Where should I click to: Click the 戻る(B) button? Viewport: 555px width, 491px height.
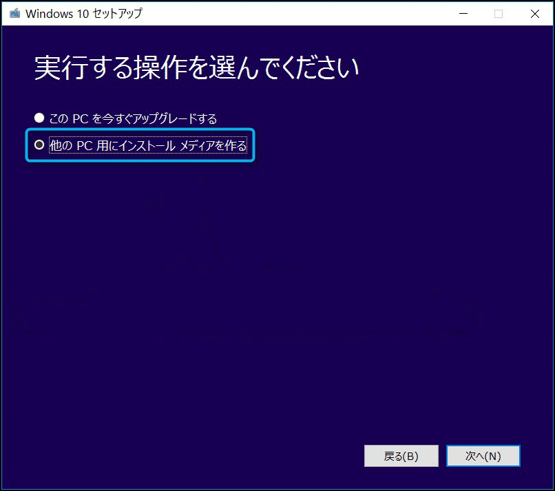pos(401,456)
